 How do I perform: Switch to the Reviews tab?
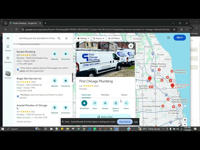[105, 95]
